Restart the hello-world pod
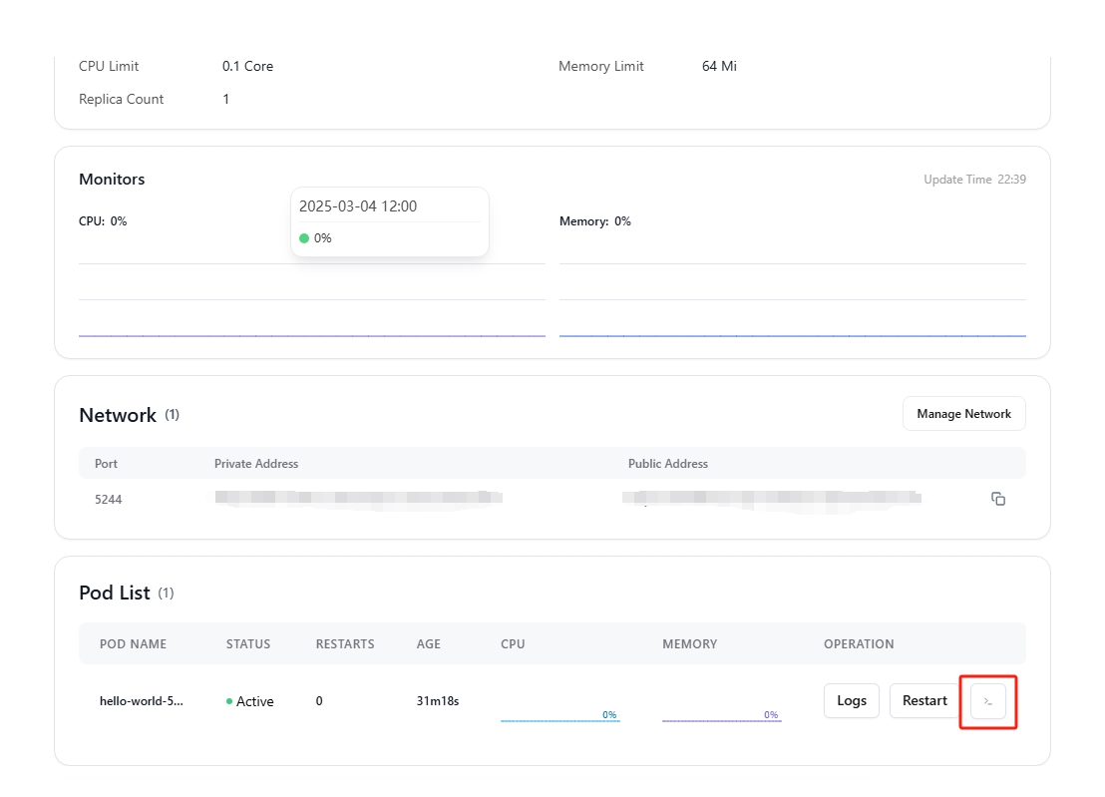The image size is (1105, 797). [x=923, y=700]
